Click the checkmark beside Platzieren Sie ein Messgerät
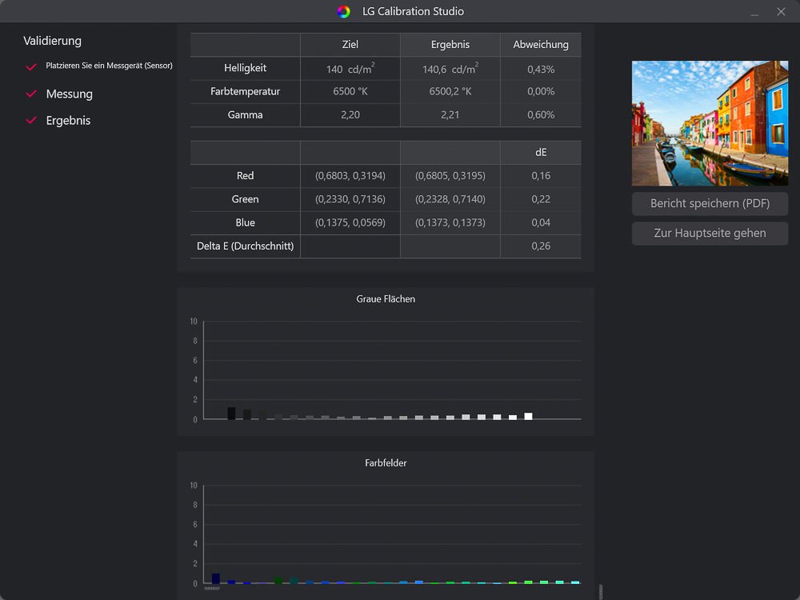 pyautogui.click(x=31, y=66)
